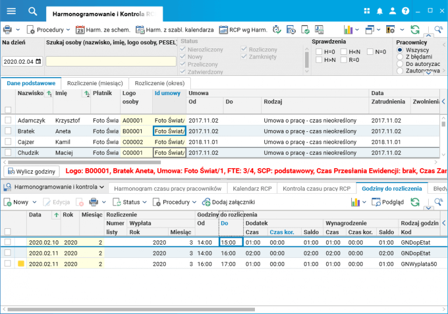Open the Status dropdown in lower toolbar
This screenshot has height=314, width=448.
tap(129, 202)
